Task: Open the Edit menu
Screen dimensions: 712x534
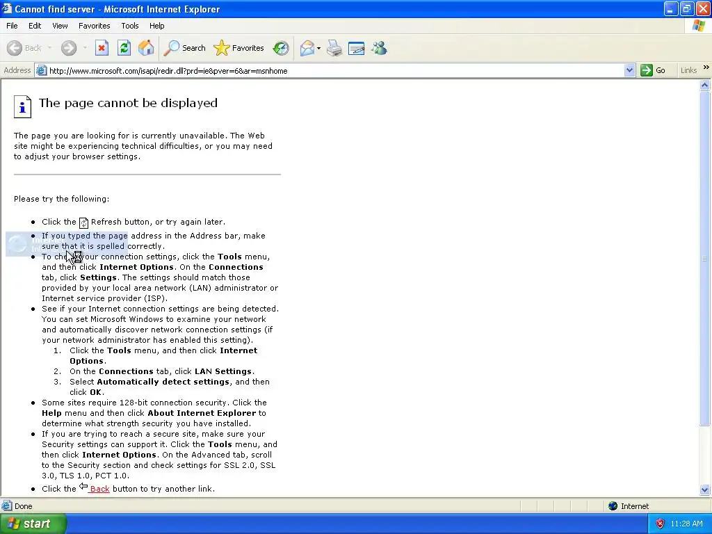Action: tap(35, 26)
